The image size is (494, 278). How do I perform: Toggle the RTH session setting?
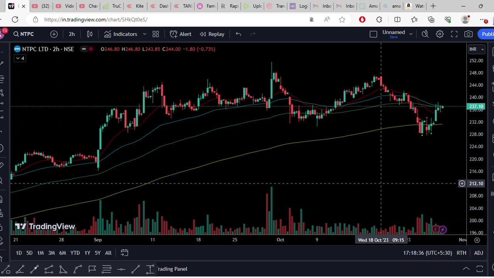point(461,253)
